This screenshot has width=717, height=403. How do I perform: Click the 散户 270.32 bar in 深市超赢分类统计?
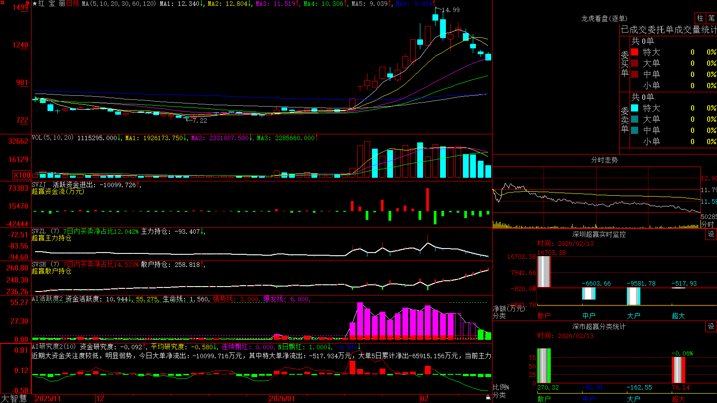click(x=544, y=366)
